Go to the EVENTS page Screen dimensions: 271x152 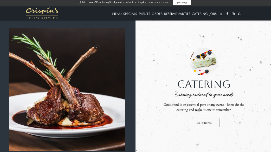(144, 14)
